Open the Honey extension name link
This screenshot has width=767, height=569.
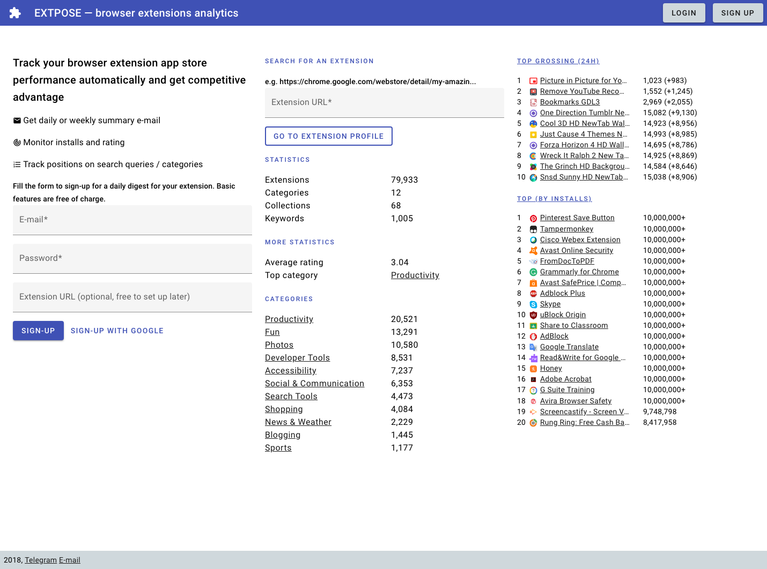pyautogui.click(x=551, y=369)
